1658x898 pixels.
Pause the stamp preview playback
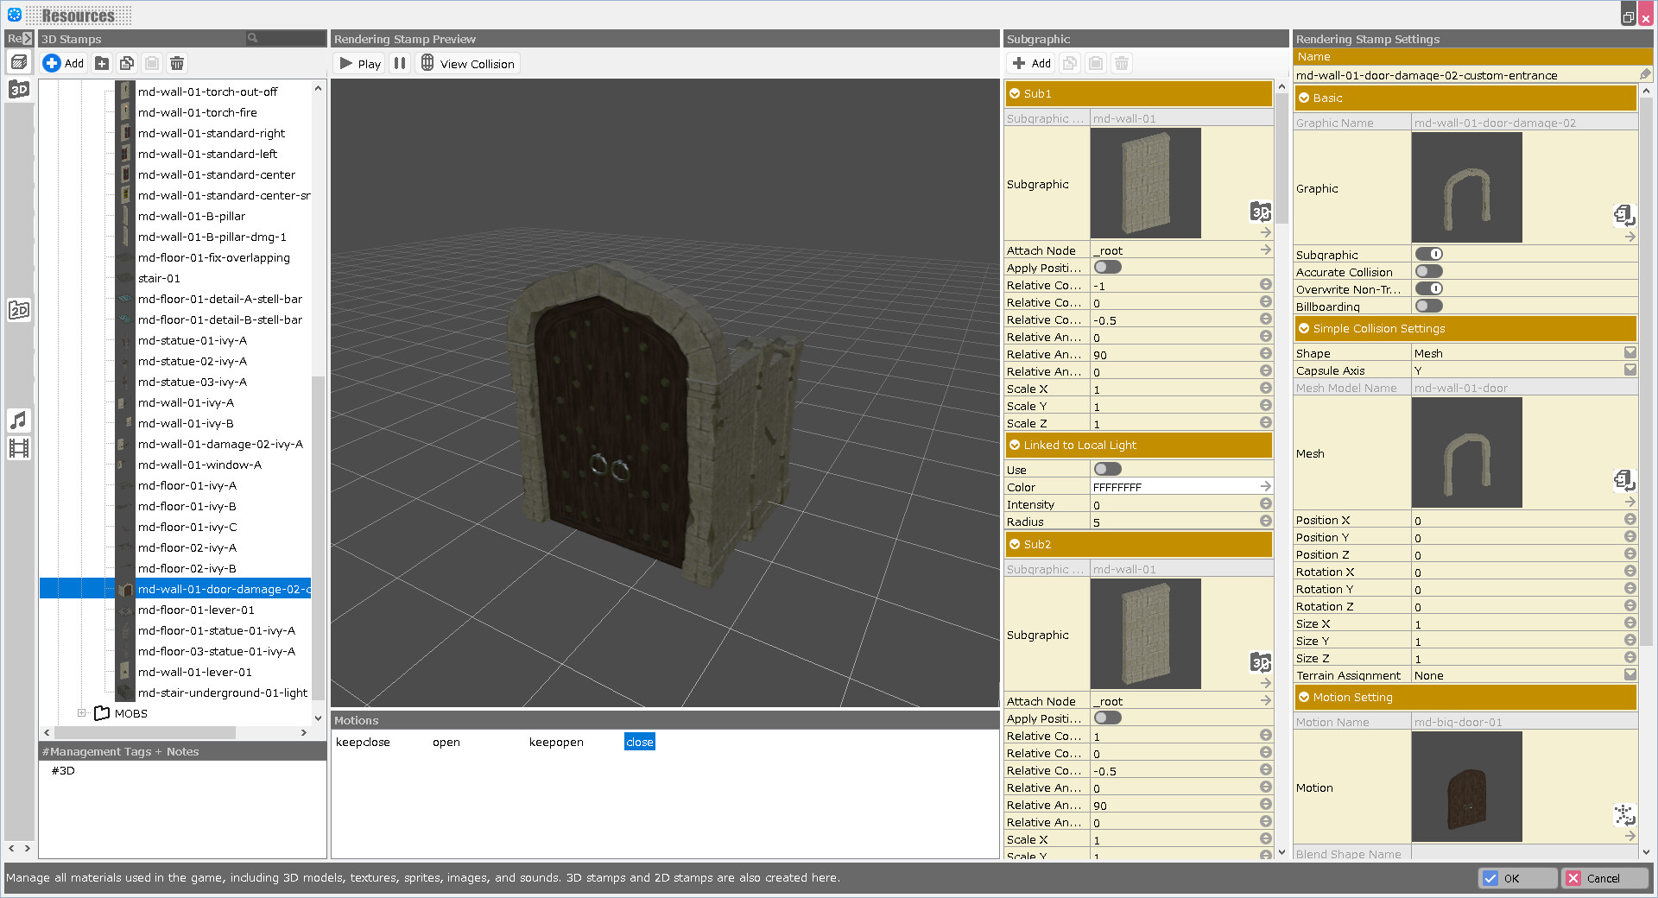pyautogui.click(x=399, y=62)
